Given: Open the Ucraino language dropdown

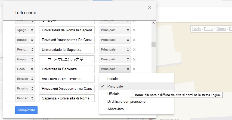Looking at the screenshot, I should point(25,88).
